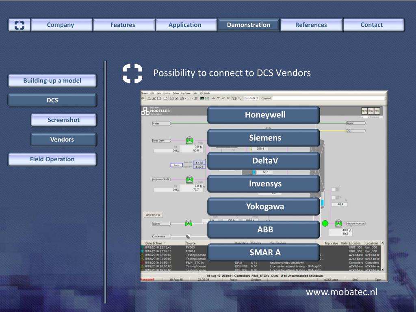The image size is (416, 312).
Task: Click the Ratio controller box
Action: coord(176,165)
